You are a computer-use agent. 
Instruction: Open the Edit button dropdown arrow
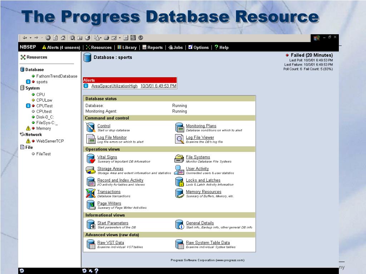120,38
